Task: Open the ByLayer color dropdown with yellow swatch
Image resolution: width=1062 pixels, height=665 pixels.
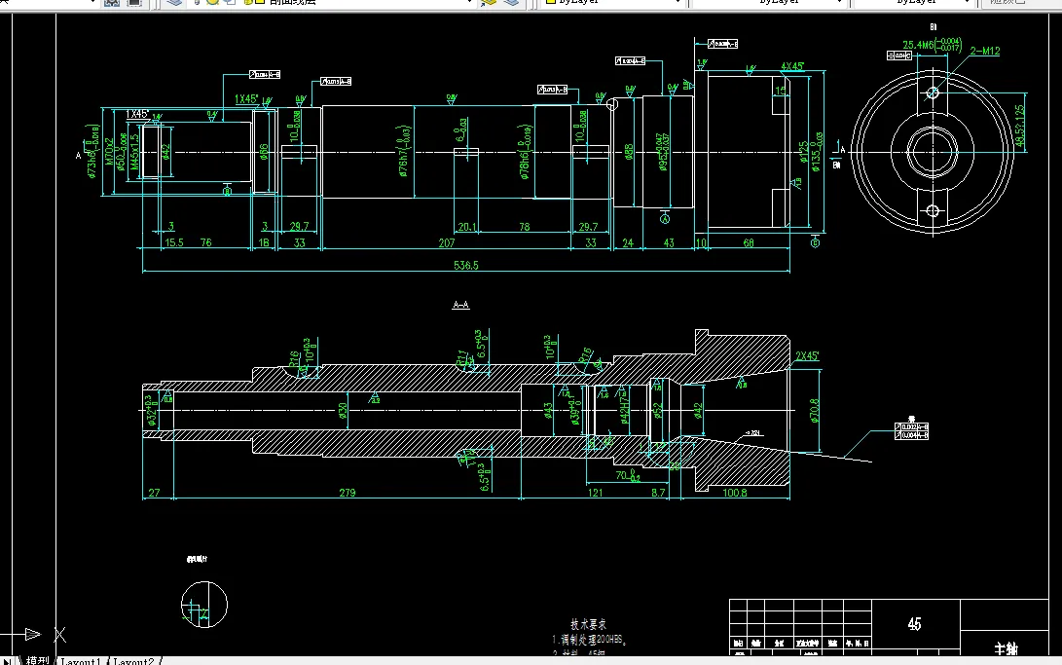Action: tap(613, 2)
